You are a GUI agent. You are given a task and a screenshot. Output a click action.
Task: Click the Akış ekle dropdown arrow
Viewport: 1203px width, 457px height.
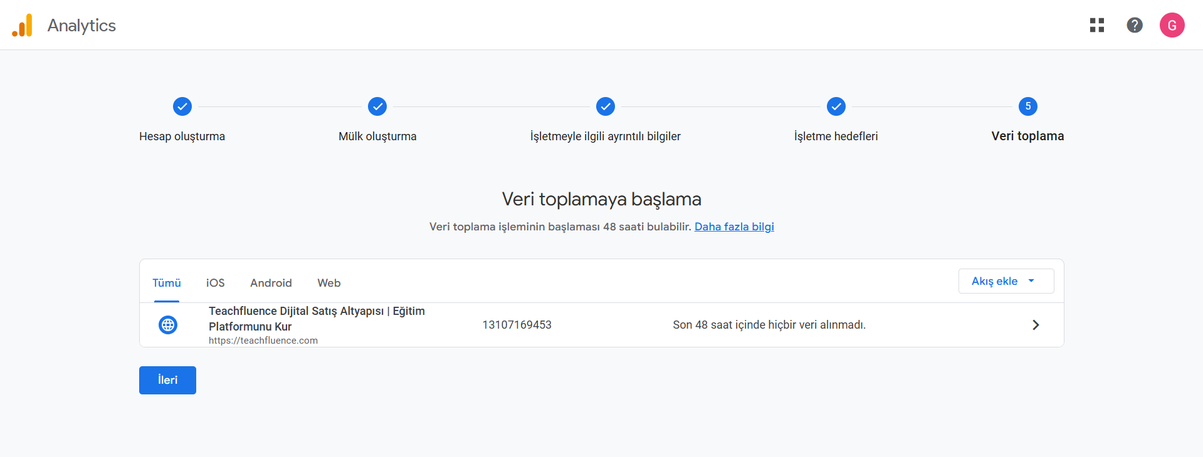(x=1031, y=281)
